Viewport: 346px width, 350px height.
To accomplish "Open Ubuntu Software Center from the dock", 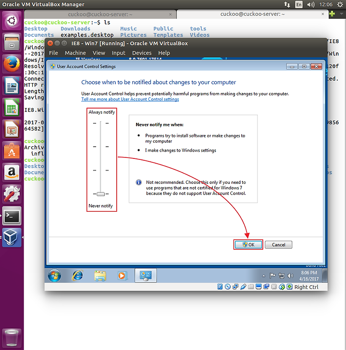I will (12, 151).
